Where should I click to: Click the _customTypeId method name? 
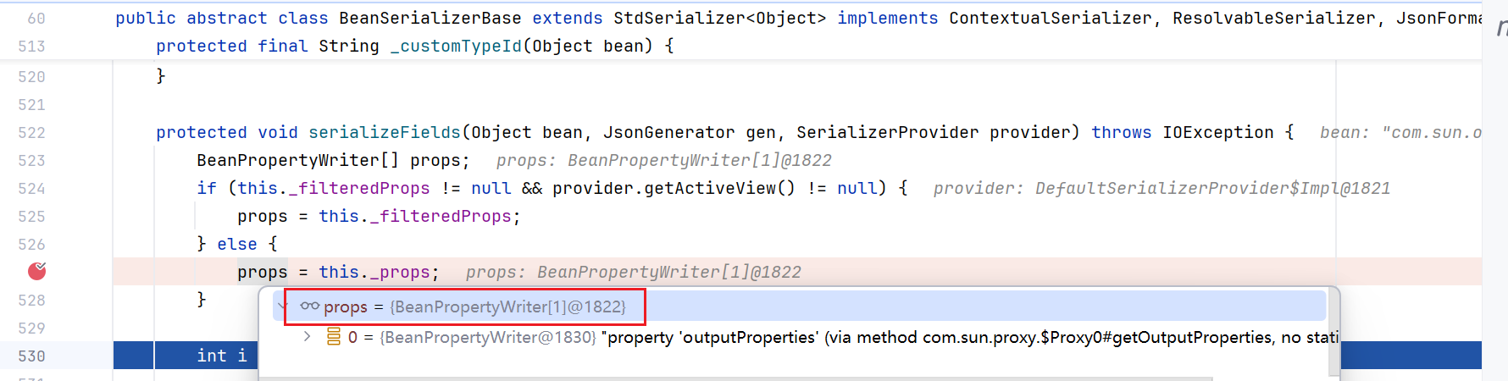[456, 46]
